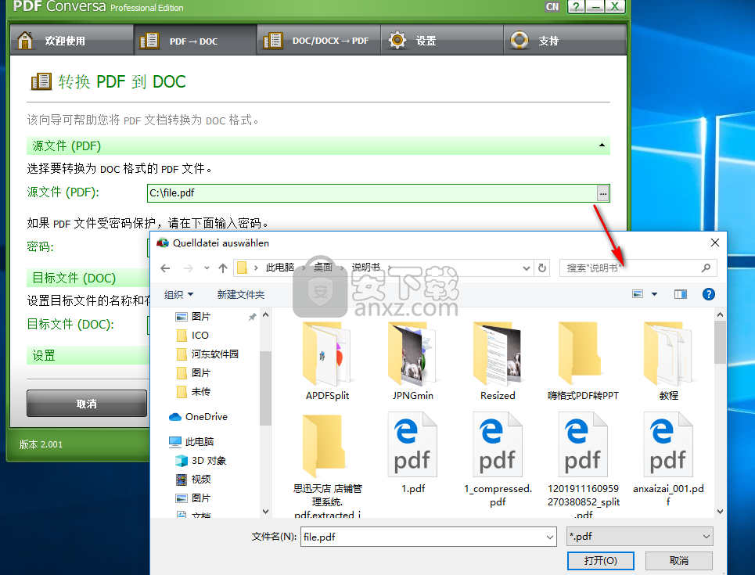Click the 文件名 filename input field
755x575 pixels.
[x=422, y=537]
